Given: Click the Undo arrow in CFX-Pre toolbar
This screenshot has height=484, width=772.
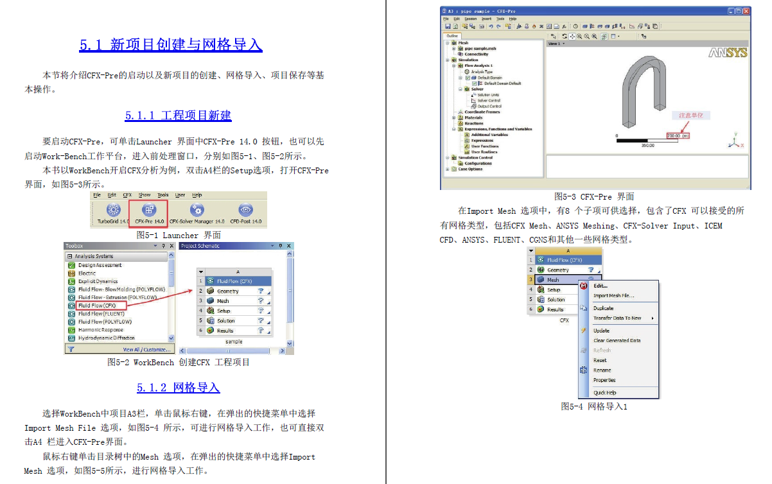Looking at the screenshot, I should [490, 26].
